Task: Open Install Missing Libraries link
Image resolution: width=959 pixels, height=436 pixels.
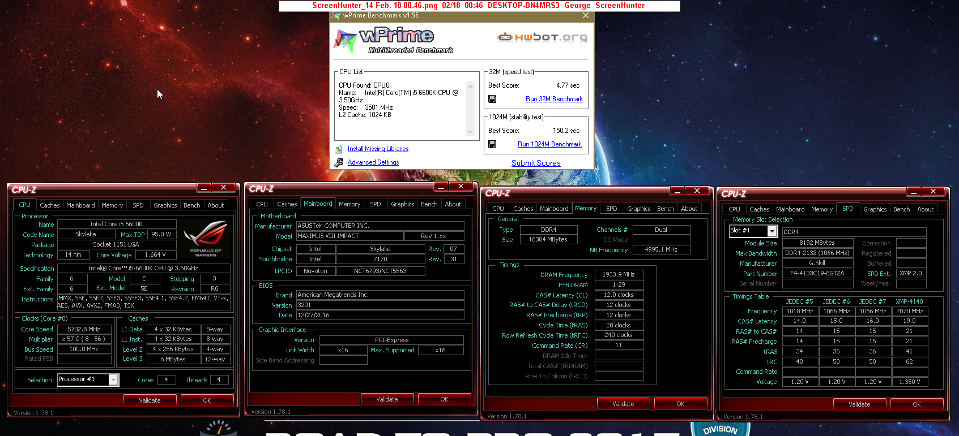Action: 378,149
